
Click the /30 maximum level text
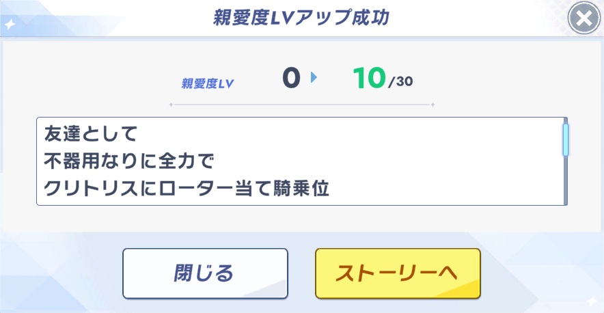coord(400,83)
